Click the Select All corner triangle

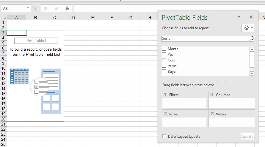coord(4,18)
